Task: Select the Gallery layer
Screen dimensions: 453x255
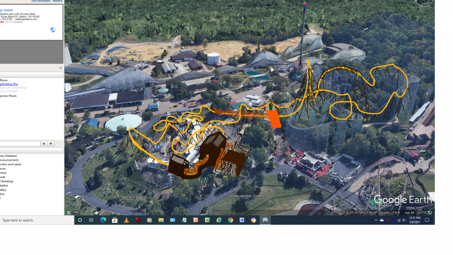Action: pos(3,190)
